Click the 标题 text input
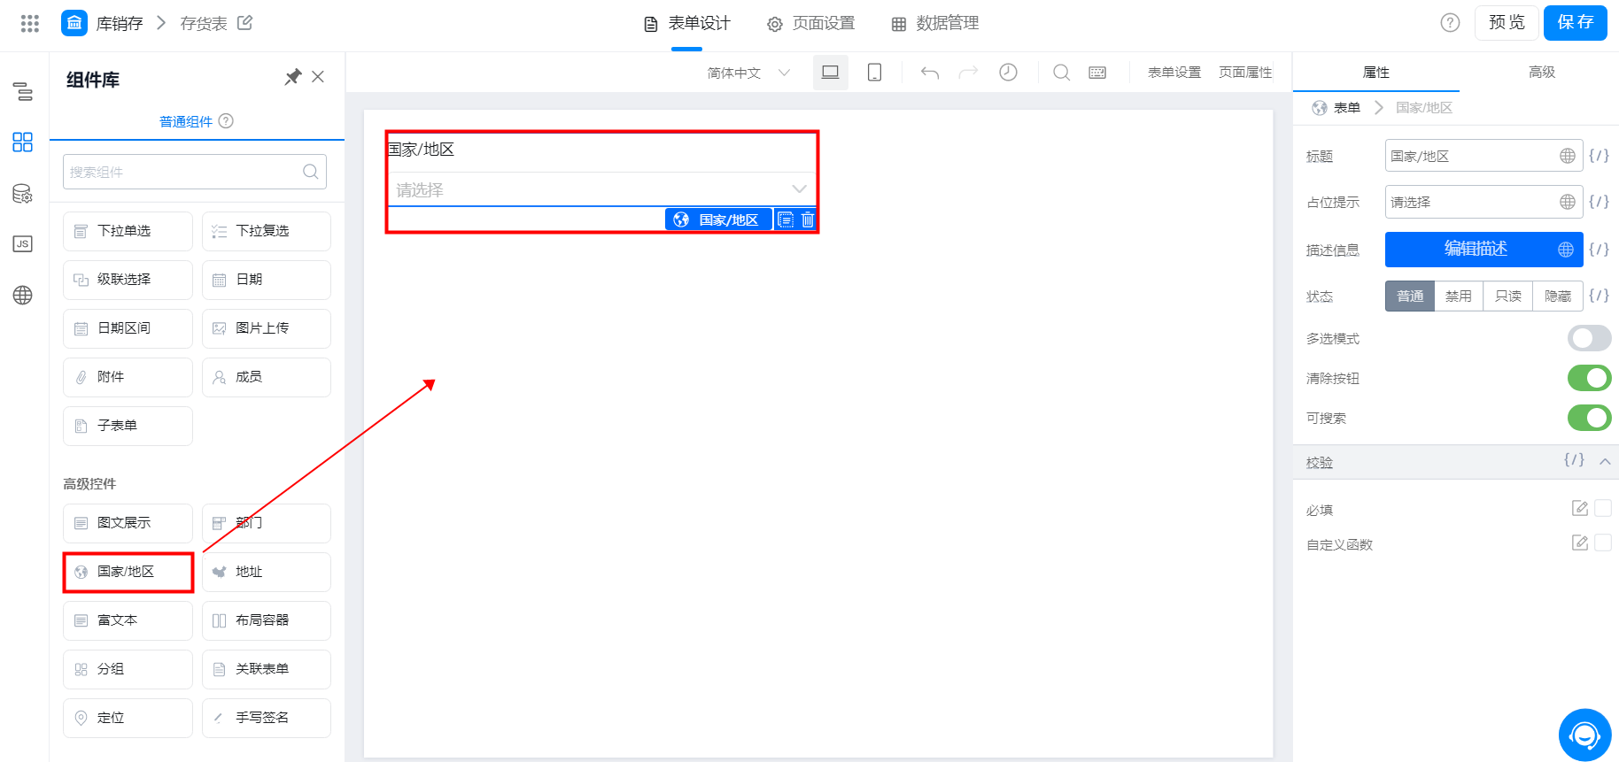Viewport: 1619px width, 762px height. [x=1484, y=156]
